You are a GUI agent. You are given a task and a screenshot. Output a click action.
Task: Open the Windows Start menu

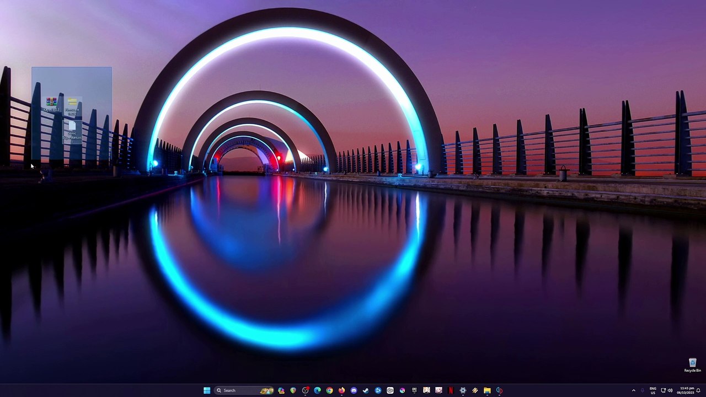click(207, 390)
